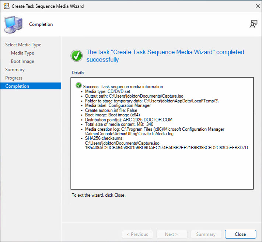The image size is (262, 242).
Task: Choose the Progress step in sidebar
Action: pyautogui.click(x=14, y=78)
